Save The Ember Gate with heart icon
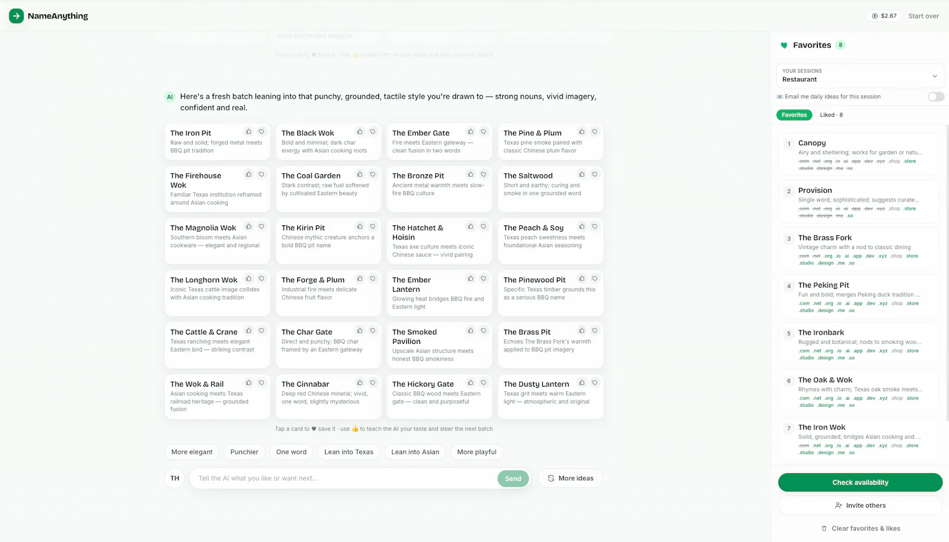949x542 pixels. 483,132
